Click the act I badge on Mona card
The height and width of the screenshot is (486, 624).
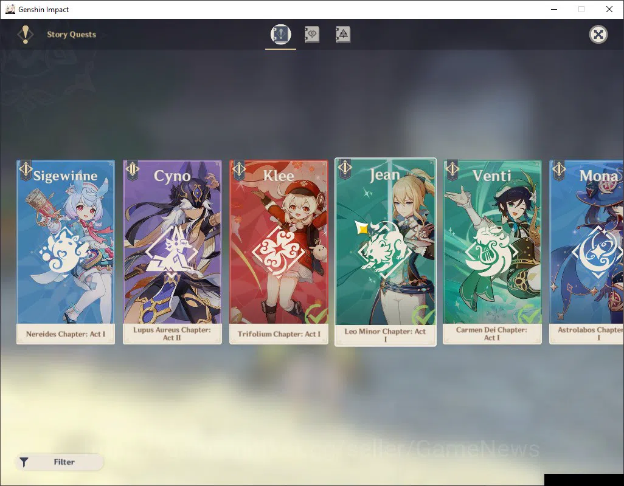click(559, 169)
